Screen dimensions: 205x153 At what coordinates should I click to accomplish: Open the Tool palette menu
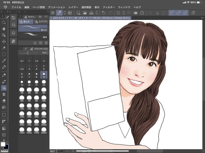(x=2, y=16)
